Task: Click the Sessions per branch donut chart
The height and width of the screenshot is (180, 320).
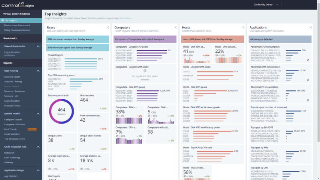Action: point(62,111)
